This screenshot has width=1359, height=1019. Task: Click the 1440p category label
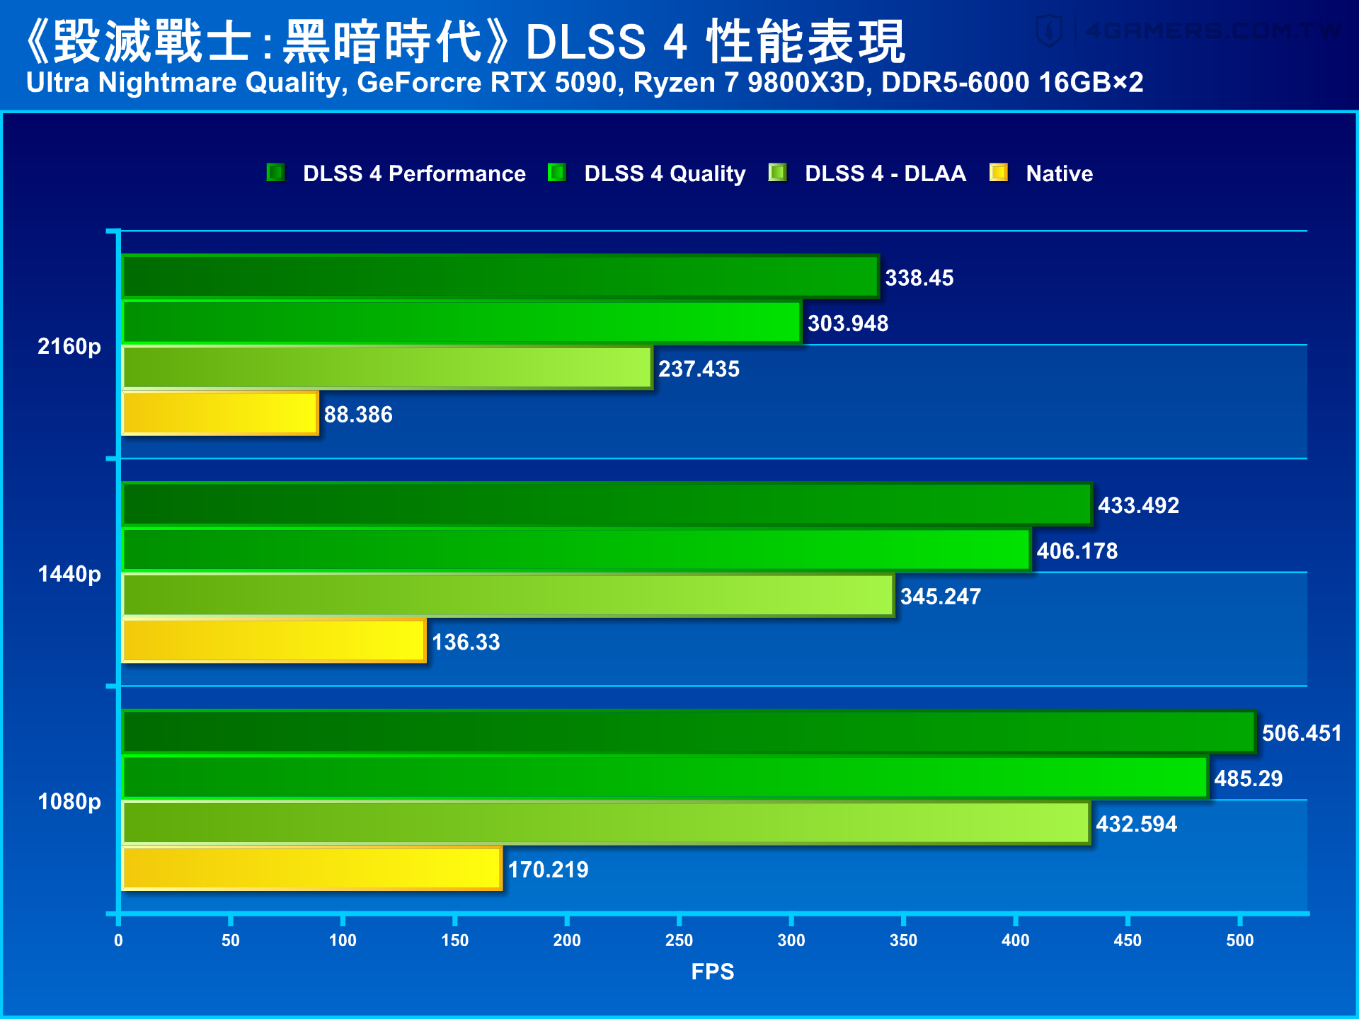click(x=69, y=574)
